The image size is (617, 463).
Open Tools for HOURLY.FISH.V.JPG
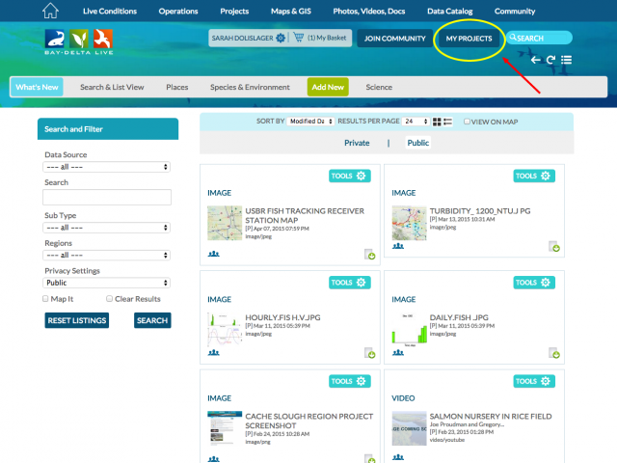pos(349,283)
